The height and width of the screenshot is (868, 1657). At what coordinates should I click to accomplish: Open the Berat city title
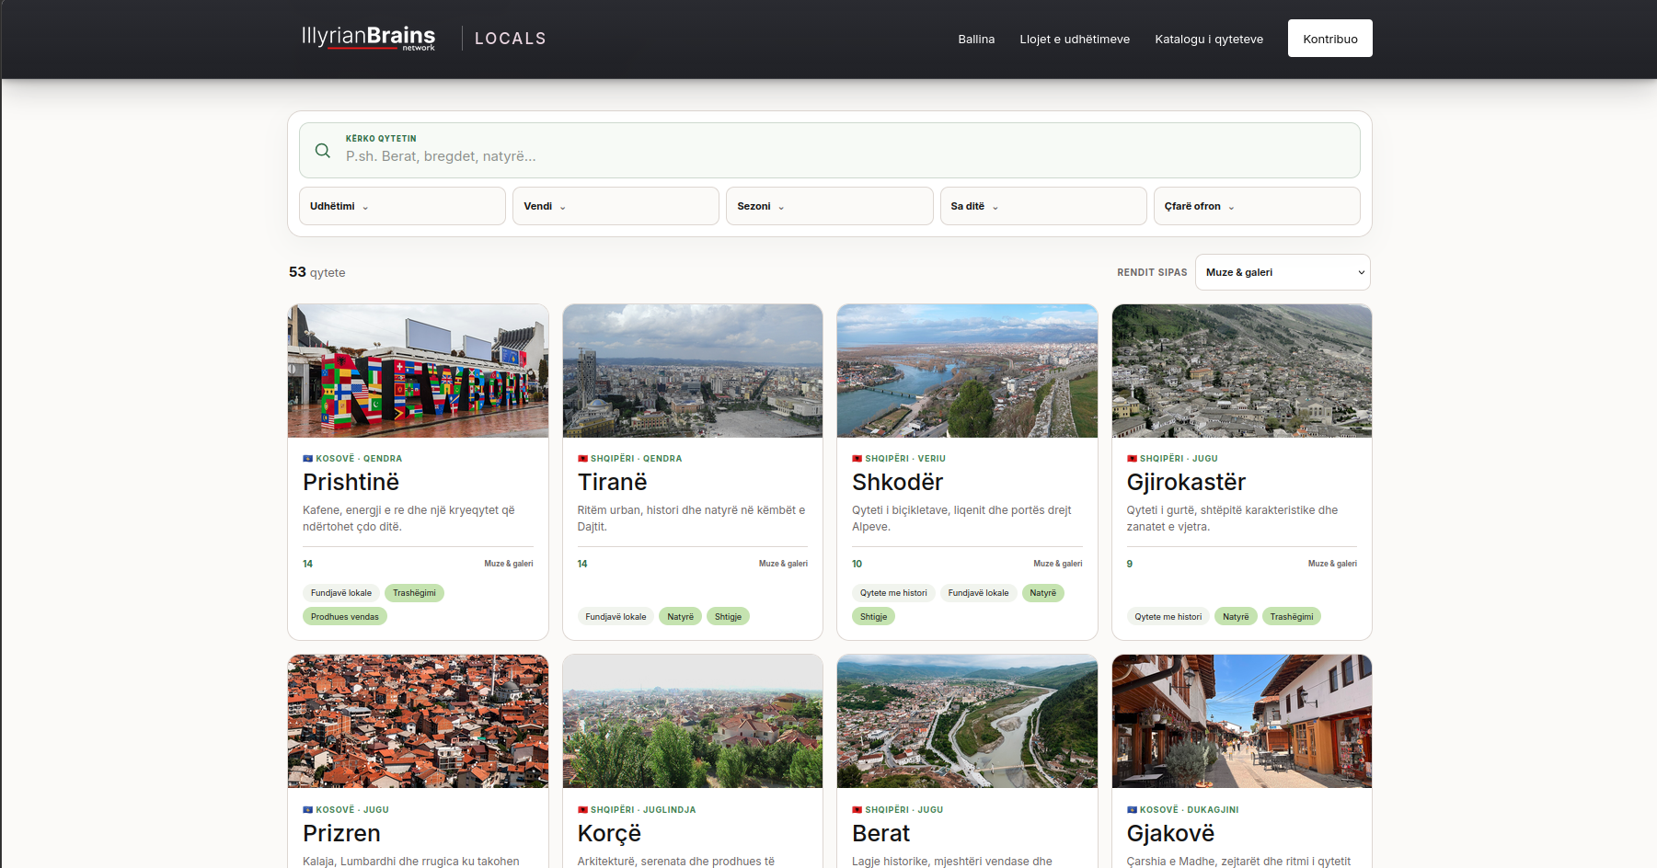[x=880, y=833]
